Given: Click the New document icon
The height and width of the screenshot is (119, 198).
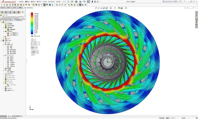Looking at the screenshot, I should click(x=68, y=2).
